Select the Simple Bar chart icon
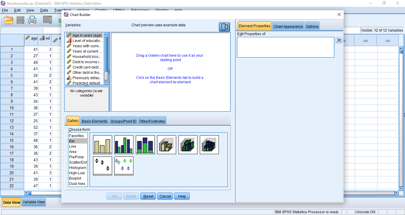The width and height of the screenshot is (405, 215). 103,145
